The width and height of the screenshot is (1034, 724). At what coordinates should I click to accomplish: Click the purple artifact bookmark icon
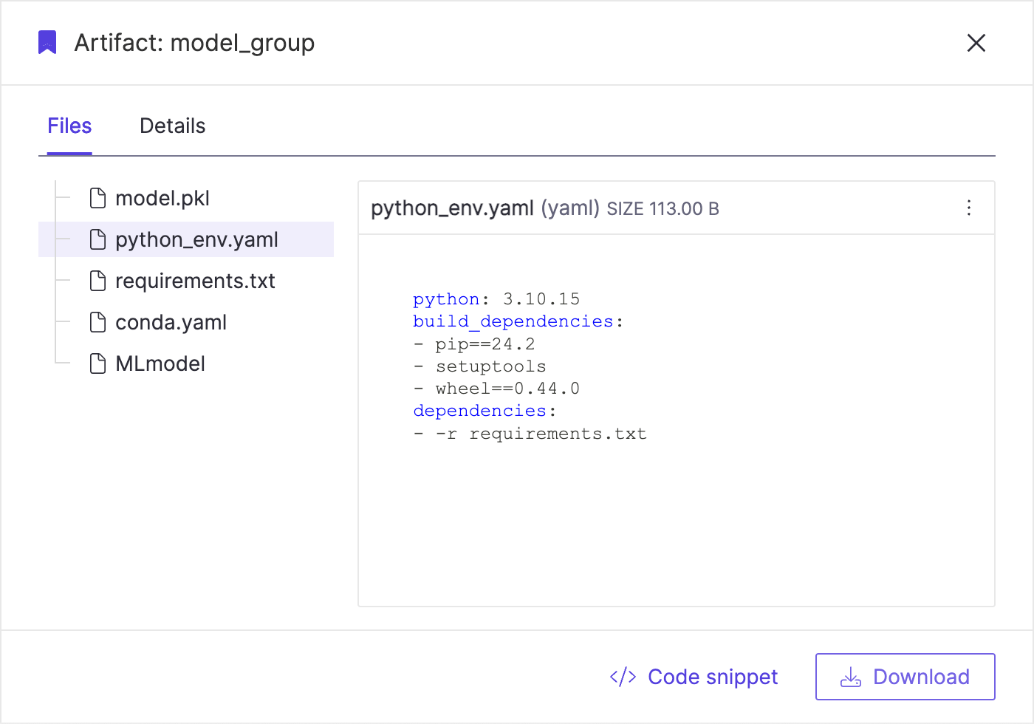click(x=47, y=42)
